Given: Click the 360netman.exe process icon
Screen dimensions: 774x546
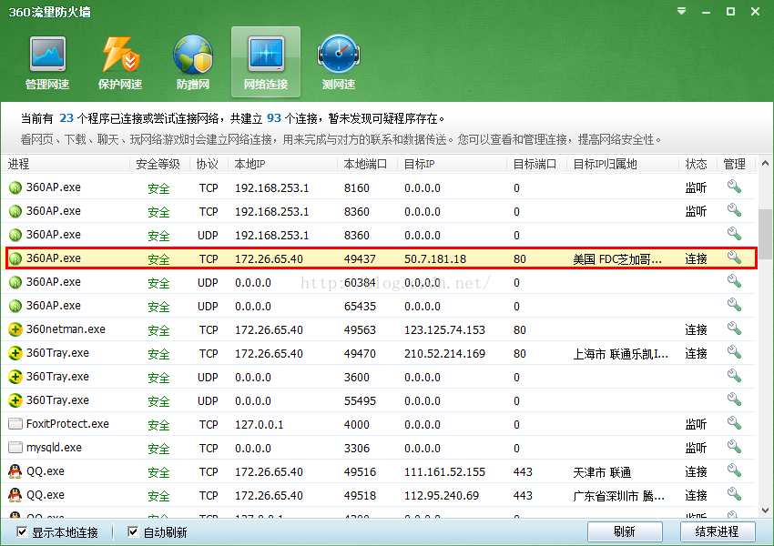Looking at the screenshot, I should (15, 329).
